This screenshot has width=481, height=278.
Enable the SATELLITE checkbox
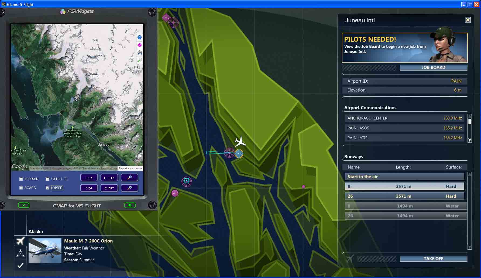[48, 179]
